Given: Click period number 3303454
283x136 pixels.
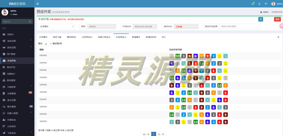Looking at the screenshot, I should click(x=43, y=121).
